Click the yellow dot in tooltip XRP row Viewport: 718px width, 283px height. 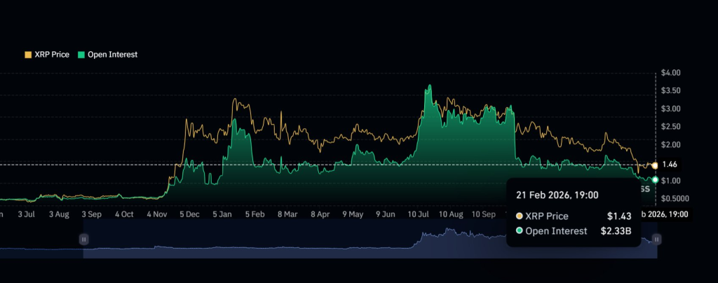point(519,216)
